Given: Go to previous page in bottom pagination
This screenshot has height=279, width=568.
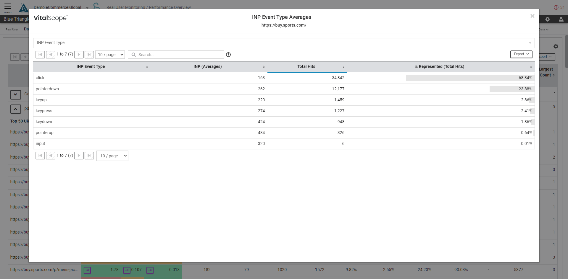Looking at the screenshot, I should click(51, 156).
